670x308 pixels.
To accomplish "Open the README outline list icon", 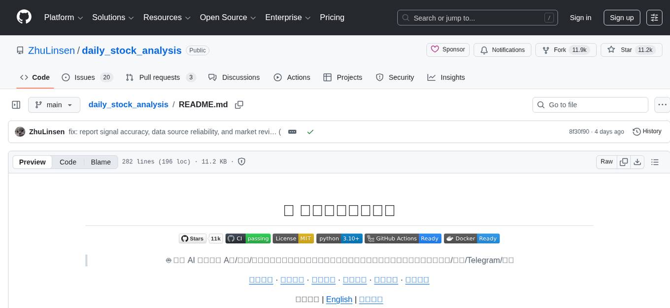I will click(654, 161).
